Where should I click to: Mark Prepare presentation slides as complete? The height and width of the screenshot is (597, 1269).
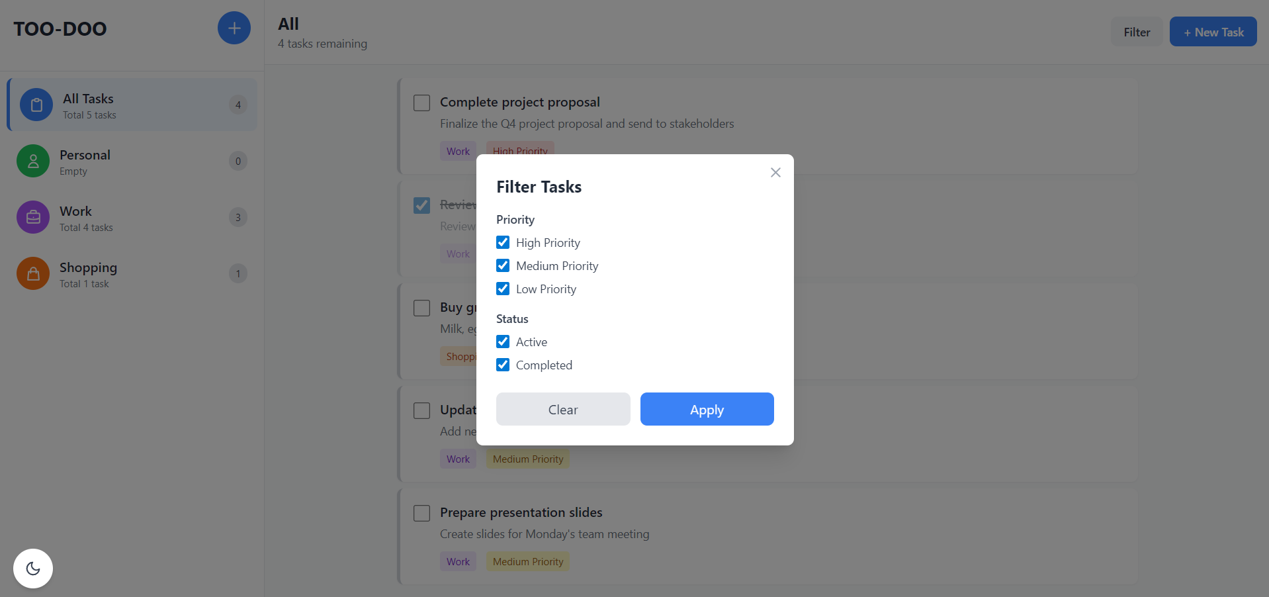[x=421, y=513]
